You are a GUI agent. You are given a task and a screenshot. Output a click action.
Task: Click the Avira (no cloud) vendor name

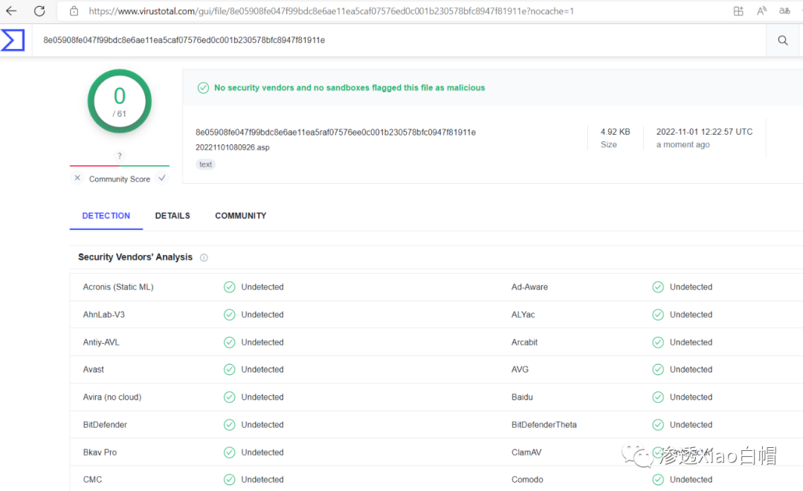pos(112,397)
